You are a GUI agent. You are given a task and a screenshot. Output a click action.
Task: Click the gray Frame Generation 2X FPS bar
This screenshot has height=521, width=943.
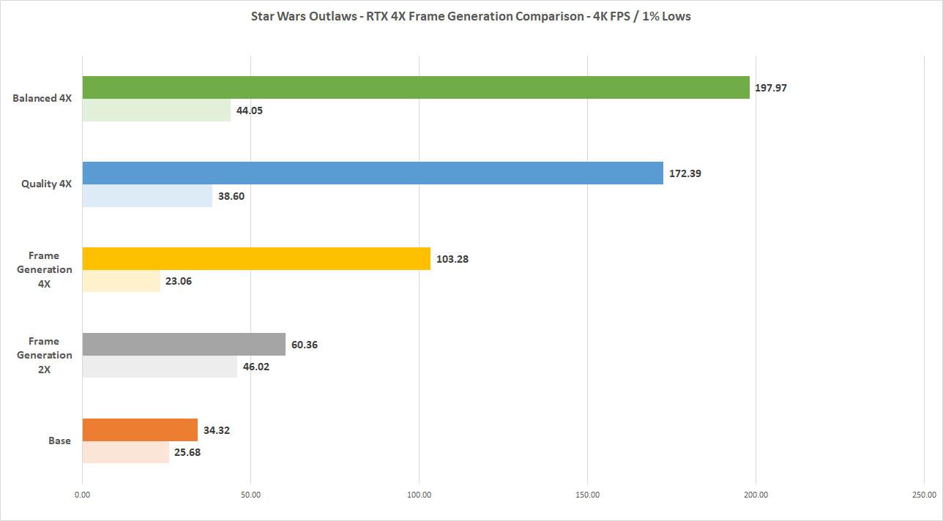click(184, 345)
